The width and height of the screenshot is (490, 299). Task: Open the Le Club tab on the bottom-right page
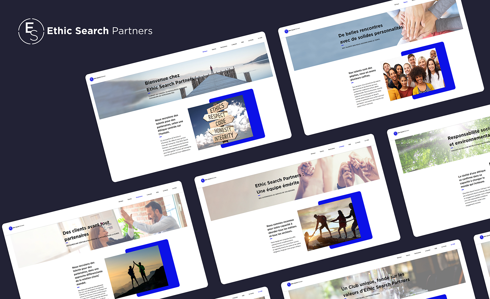(x=453, y=244)
